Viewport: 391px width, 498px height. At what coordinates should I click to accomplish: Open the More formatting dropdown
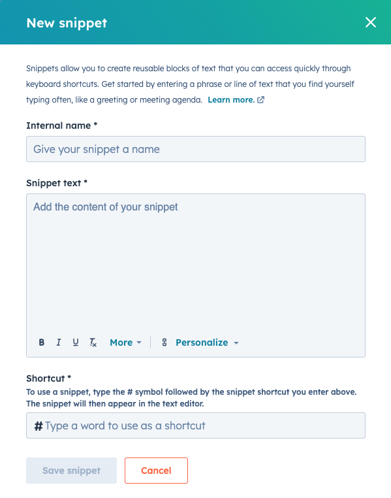(125, 342)
